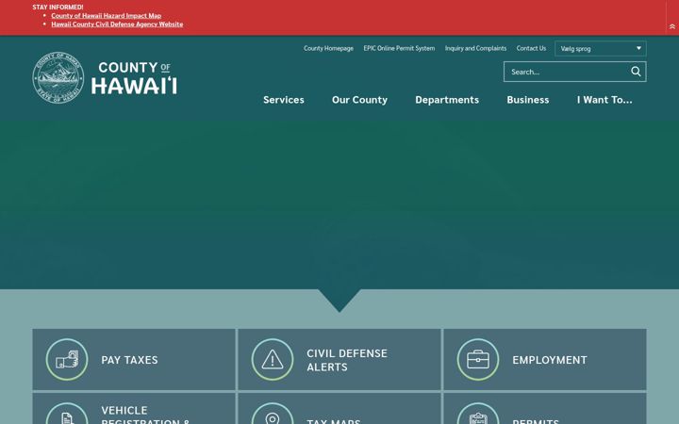Image resolution: width=679 pixels, height=424 pixels.
Task: Click the County of Hawaii seal logo
Action: [58, 78]
